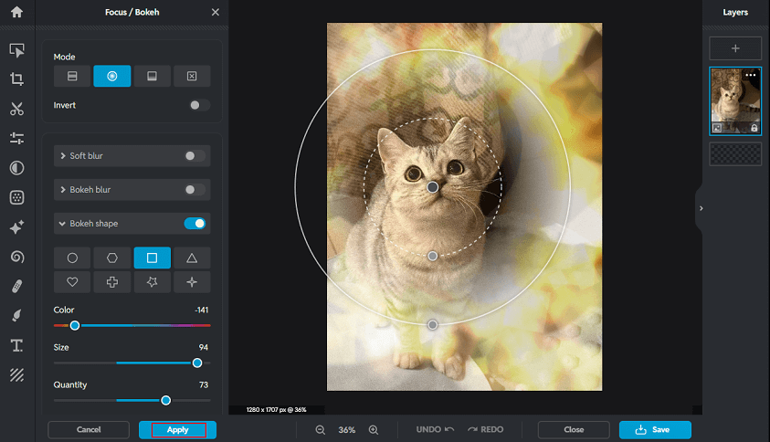Screen dimensions: 770x442
Task: Collapse the Bokeh shape section
Action: [x=62, y=224]
